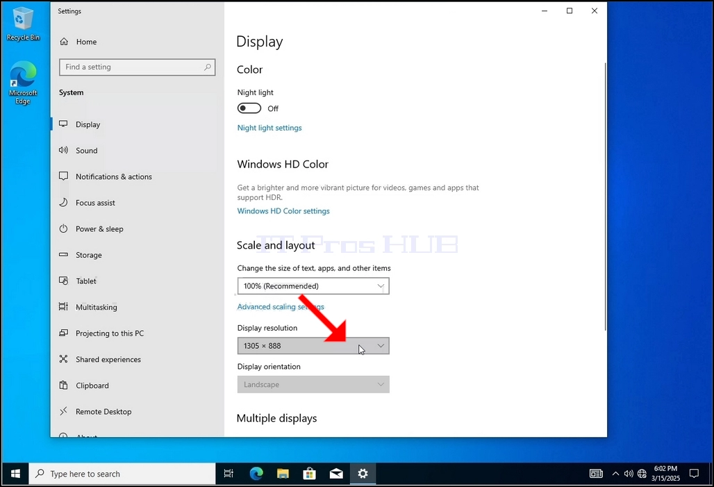Open Microsoft Edge from the taskbar

256,474
